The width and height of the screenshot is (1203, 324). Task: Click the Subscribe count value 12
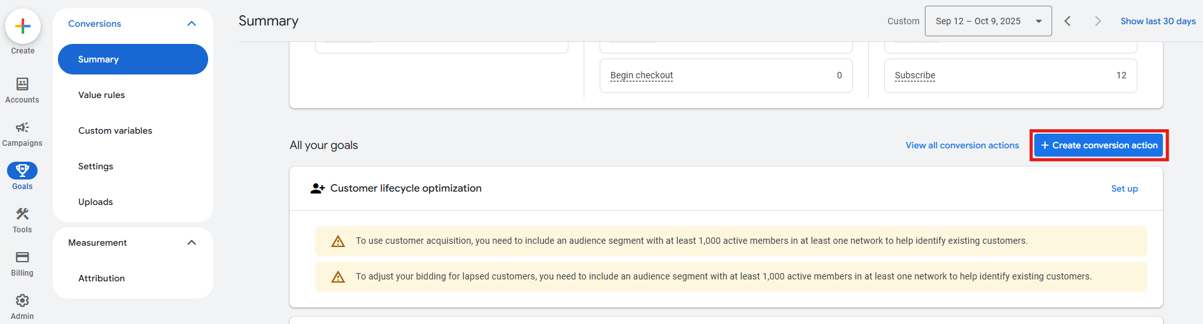(x=1122, y=75)
